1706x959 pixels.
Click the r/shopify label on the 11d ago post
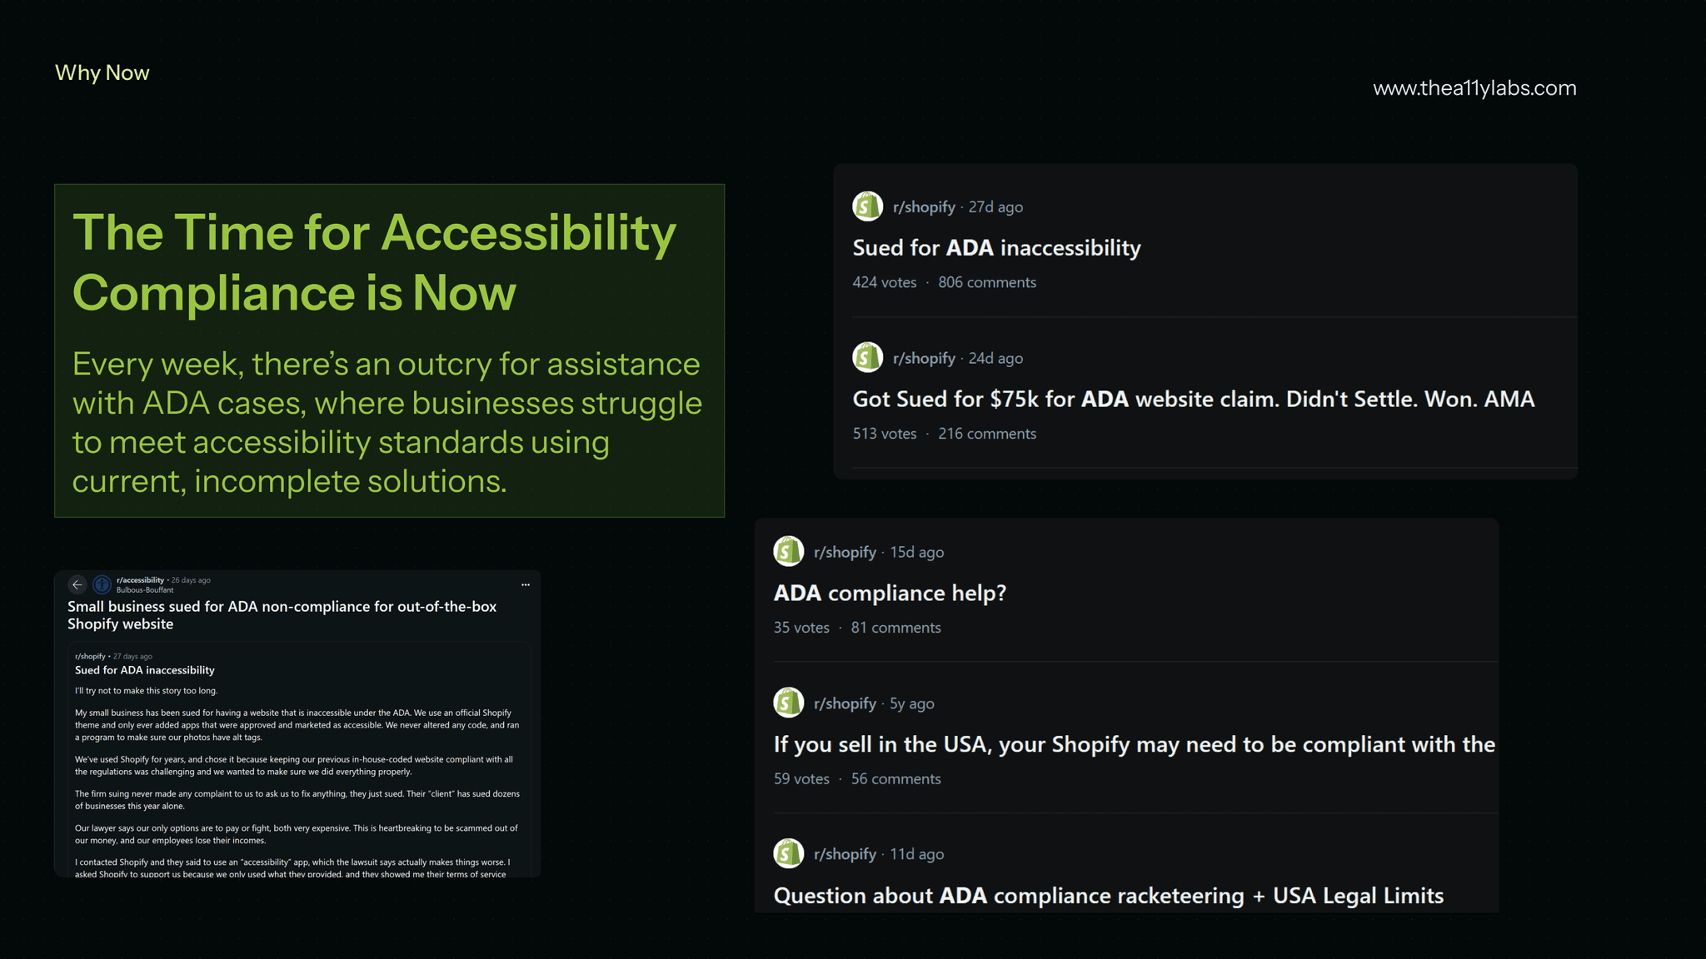[x=845, y=855]
